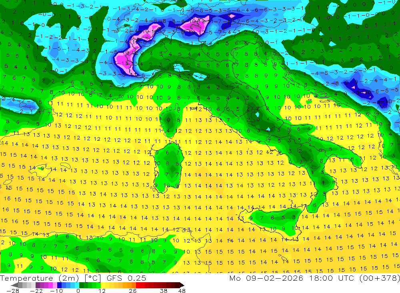Viewport: 400px width, 293px height.
Task: Click the '38' legend value
Action: click(164, 291)
